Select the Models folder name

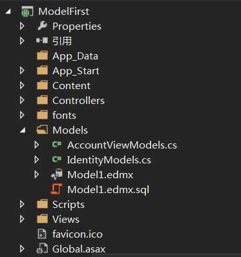coord(70,130)
